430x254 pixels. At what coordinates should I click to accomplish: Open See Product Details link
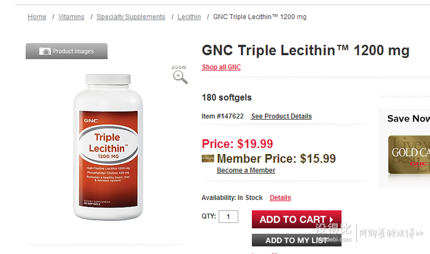pyautogui.click(x=281, y=116)
